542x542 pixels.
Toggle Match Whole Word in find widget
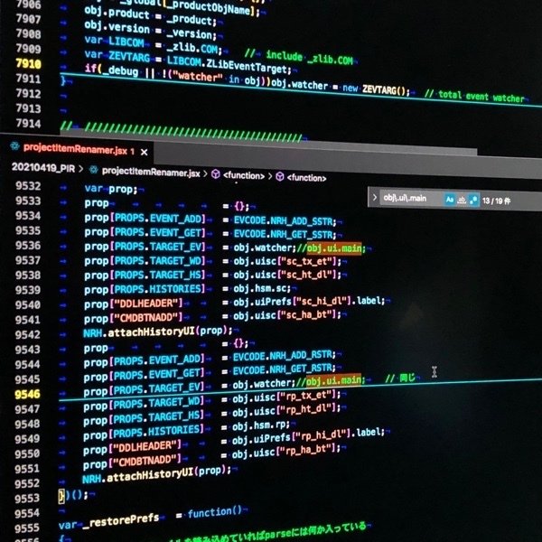(462, 201)
